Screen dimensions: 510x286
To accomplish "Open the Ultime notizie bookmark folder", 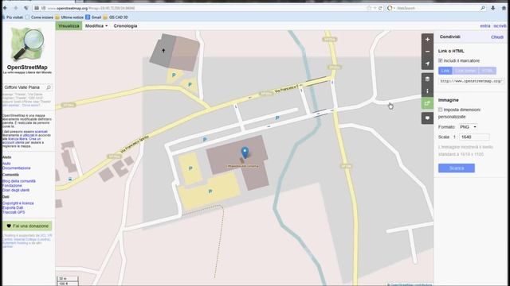I will pyautogui.click(x=69, y=17).
